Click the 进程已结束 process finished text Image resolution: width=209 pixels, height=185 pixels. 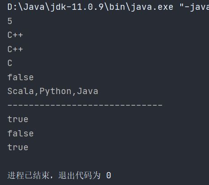tap(29, 175)
